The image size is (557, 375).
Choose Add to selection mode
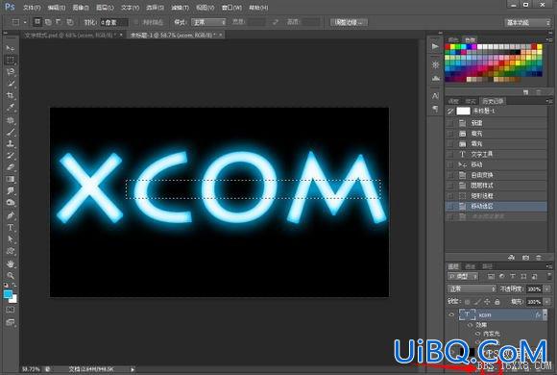pos(48,22)
